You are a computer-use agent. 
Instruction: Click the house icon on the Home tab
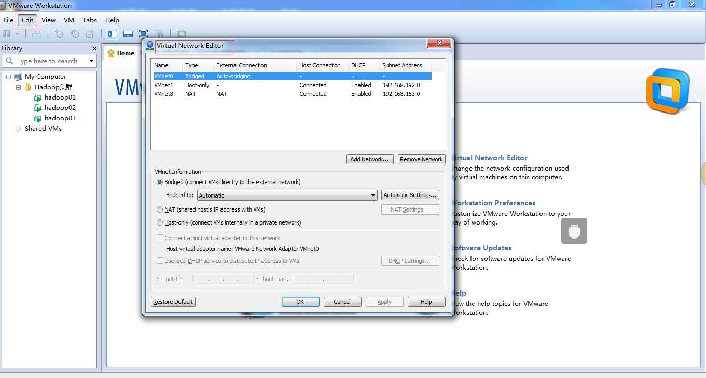point(111,53)
